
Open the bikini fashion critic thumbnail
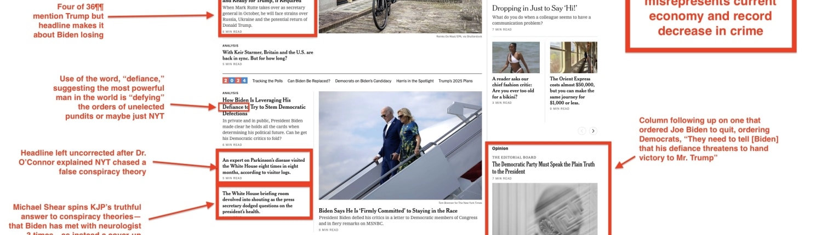[516, 57]
